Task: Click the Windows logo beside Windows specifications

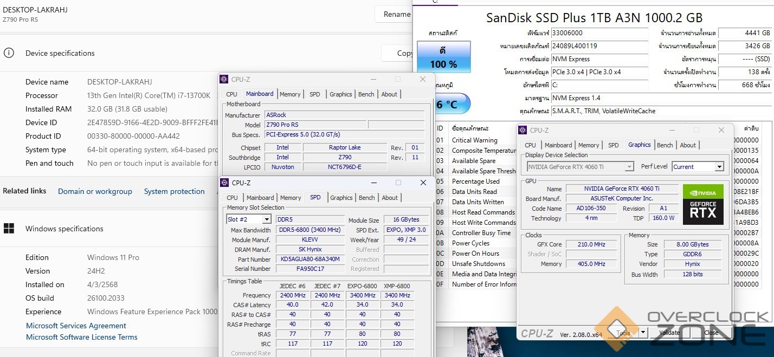Action: 9,229
